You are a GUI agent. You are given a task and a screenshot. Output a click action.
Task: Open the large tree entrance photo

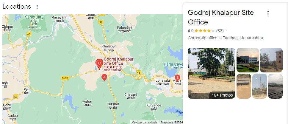tap(212, 73)
